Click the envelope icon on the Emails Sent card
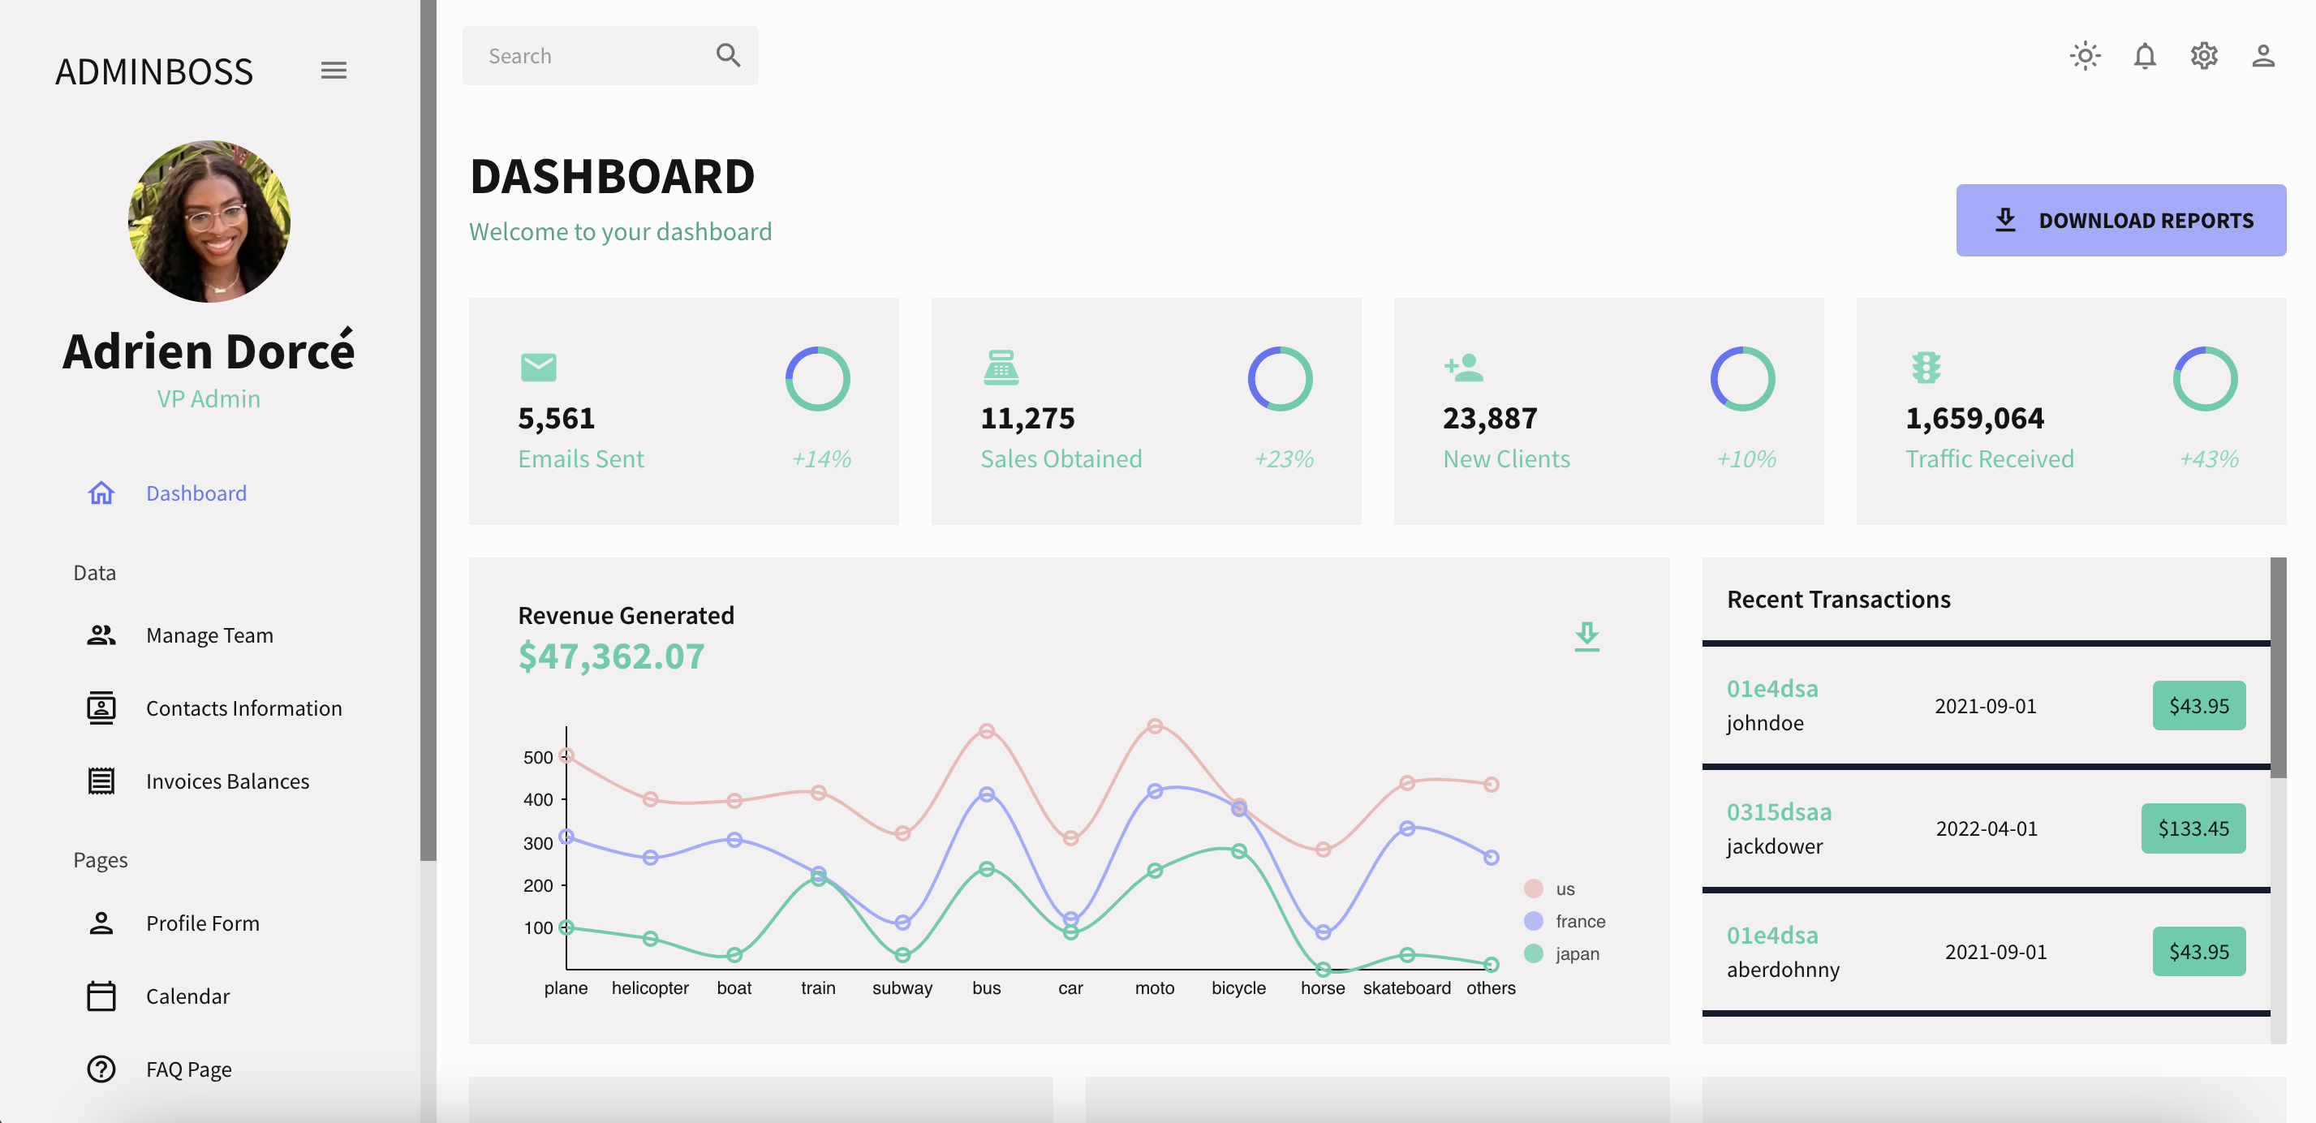 coord(539,367)
